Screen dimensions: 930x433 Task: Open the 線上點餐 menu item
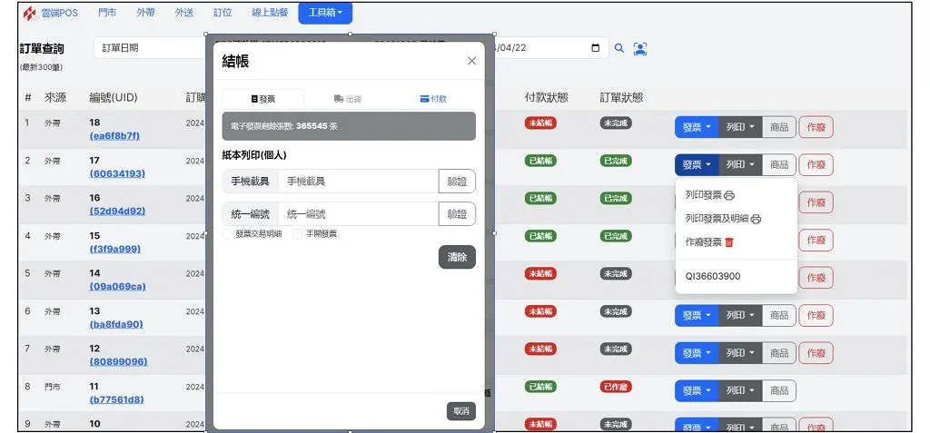click(x=270, y=14)
